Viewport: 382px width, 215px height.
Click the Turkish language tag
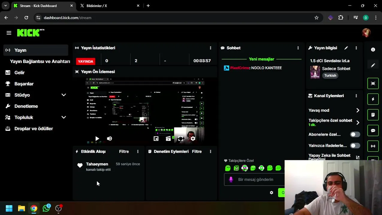click(x=330, y=76)
